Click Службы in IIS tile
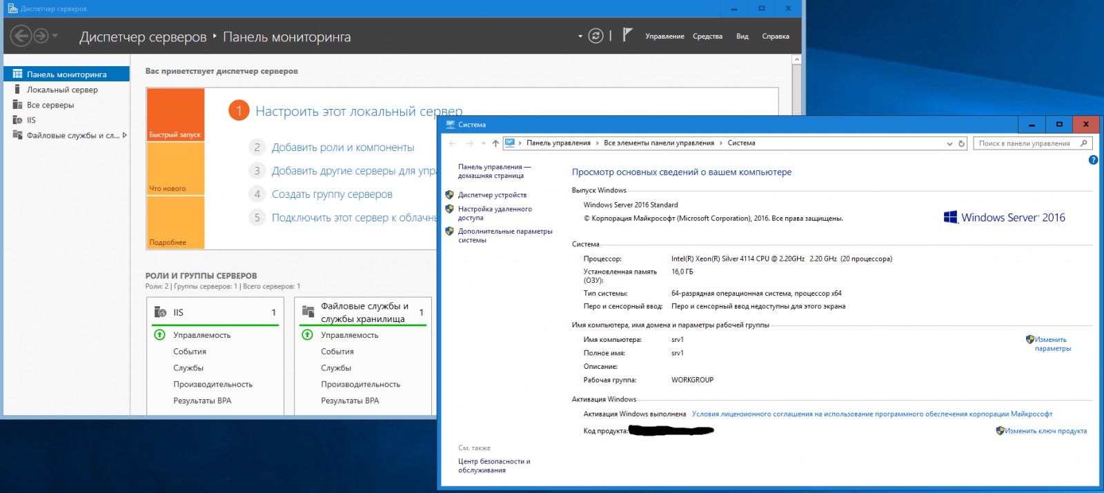 tap(188, 368)
